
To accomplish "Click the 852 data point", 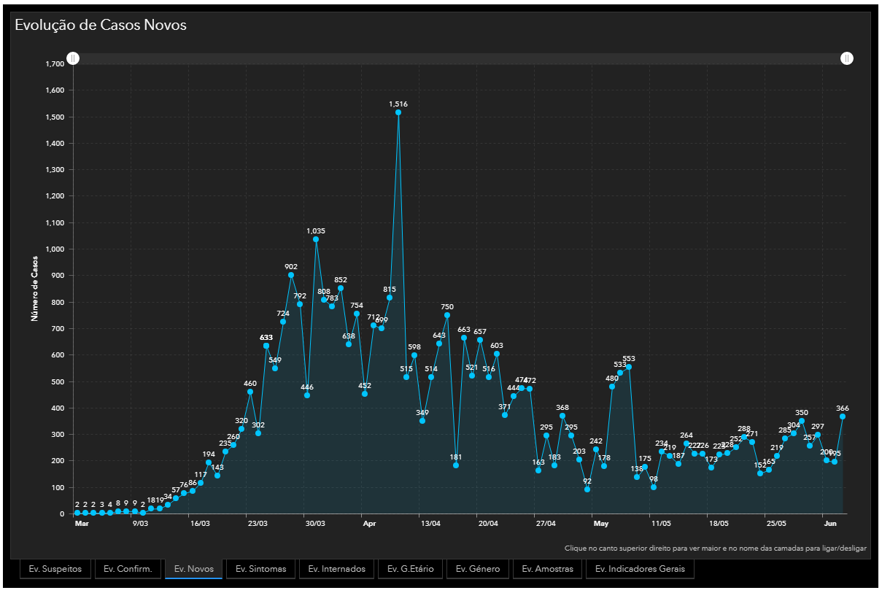I will click(x=341, y=288).
